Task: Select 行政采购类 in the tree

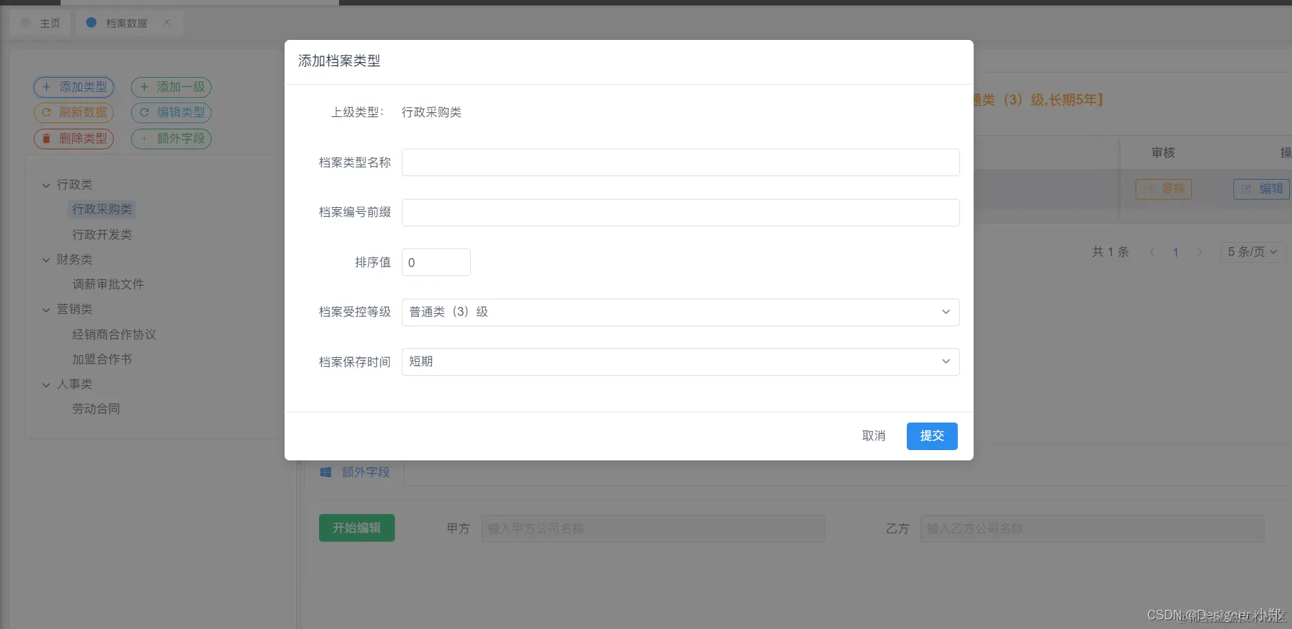Action: pyautogui.click(x=102, y=209)
